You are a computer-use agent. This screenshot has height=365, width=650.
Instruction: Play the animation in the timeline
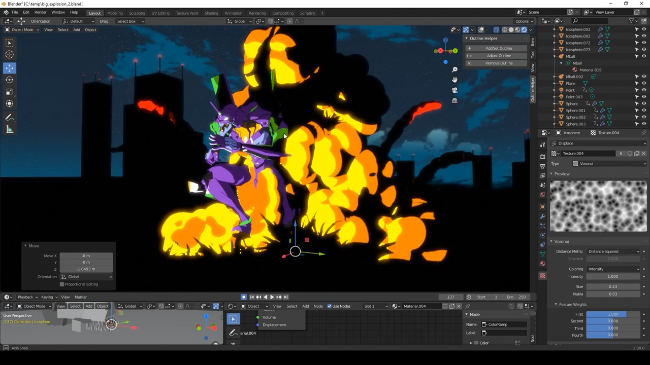[272, 297]
